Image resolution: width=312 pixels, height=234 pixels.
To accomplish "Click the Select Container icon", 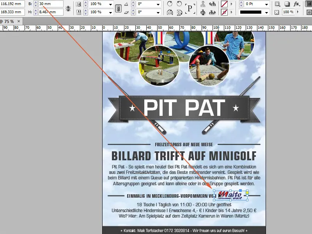I will tap(203, 4).
